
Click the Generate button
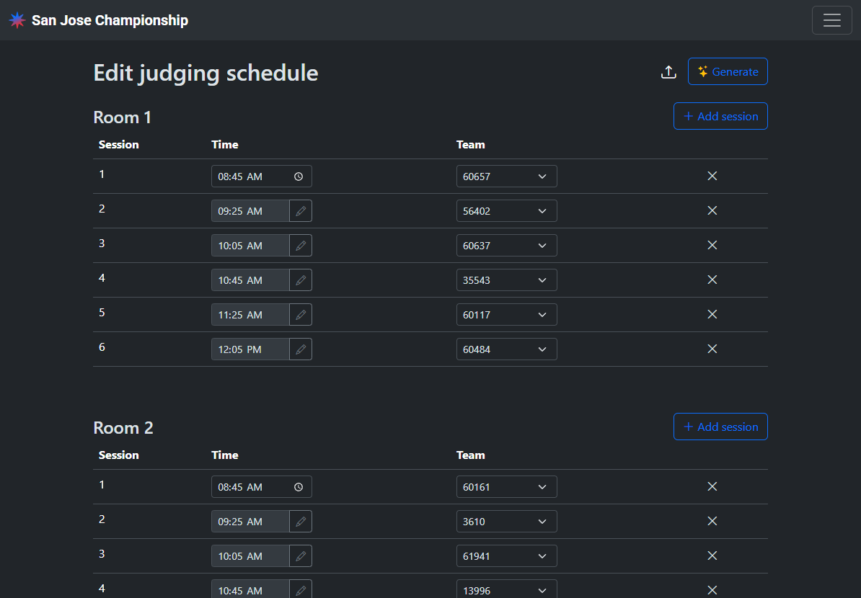pos(728,72)
